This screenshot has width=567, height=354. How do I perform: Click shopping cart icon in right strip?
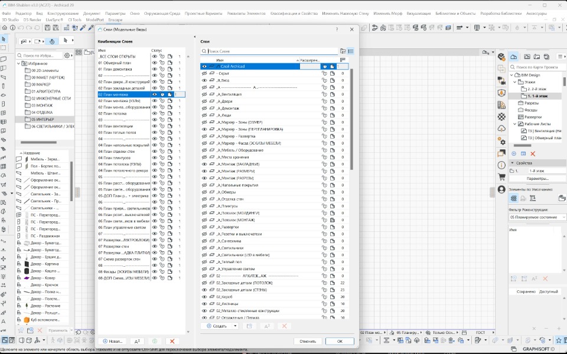click(x=501, y=177)
